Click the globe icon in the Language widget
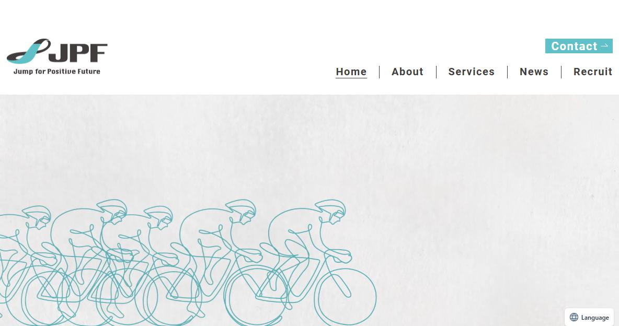 574,317
